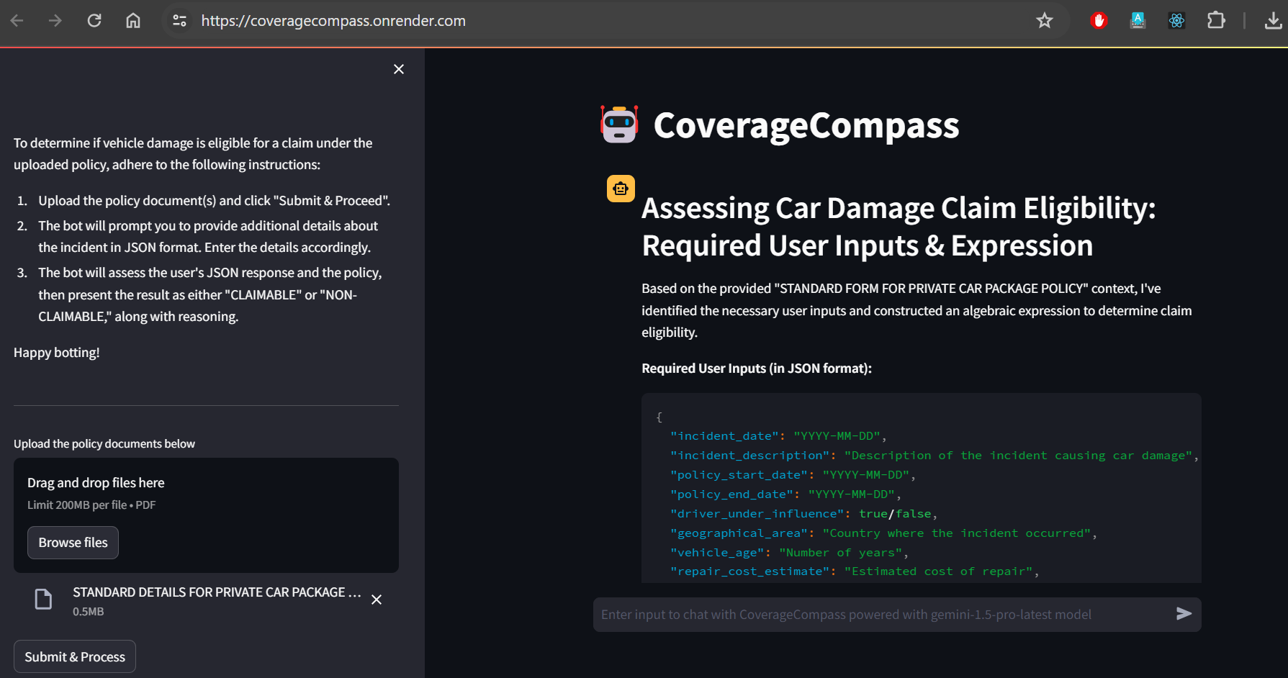
Task: Click the browser address bar URL
Action: click(333, 21)
